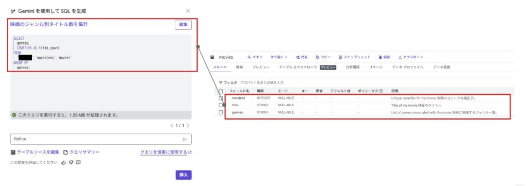
Task: Click the 編集 button beside the prompt
Action: [183, 25]
